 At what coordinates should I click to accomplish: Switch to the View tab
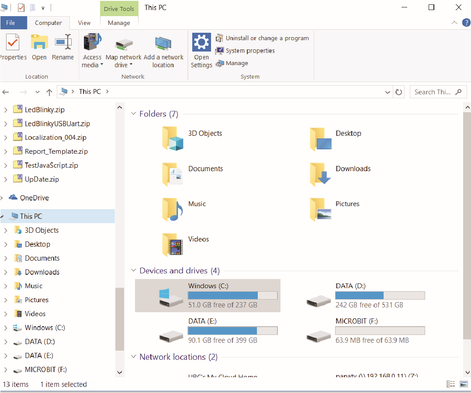84,23
